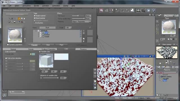Screen dimensions: 180x101
Task: Select Ground in world browser
Action: pyautogui.click(x=165, y=75)
